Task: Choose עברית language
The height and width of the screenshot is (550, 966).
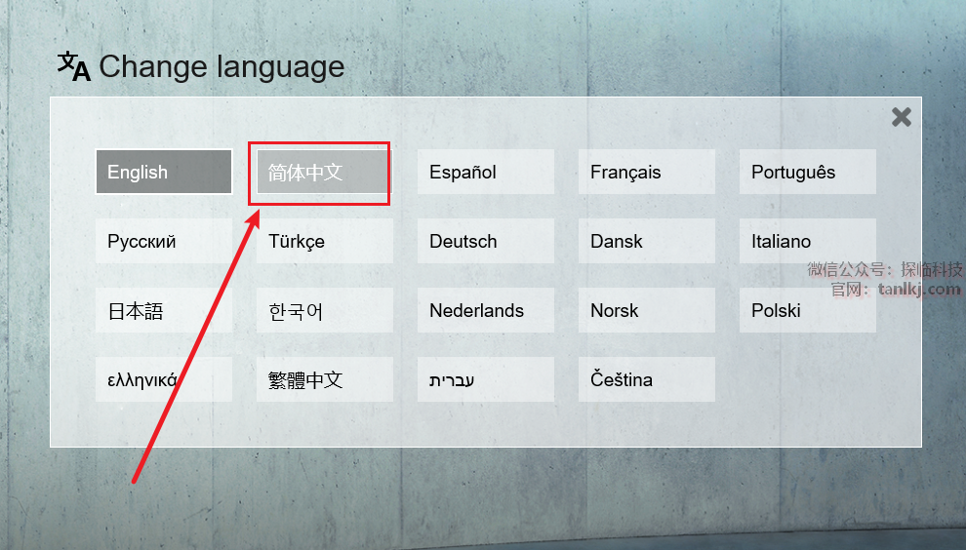Action: click(486, 379)
